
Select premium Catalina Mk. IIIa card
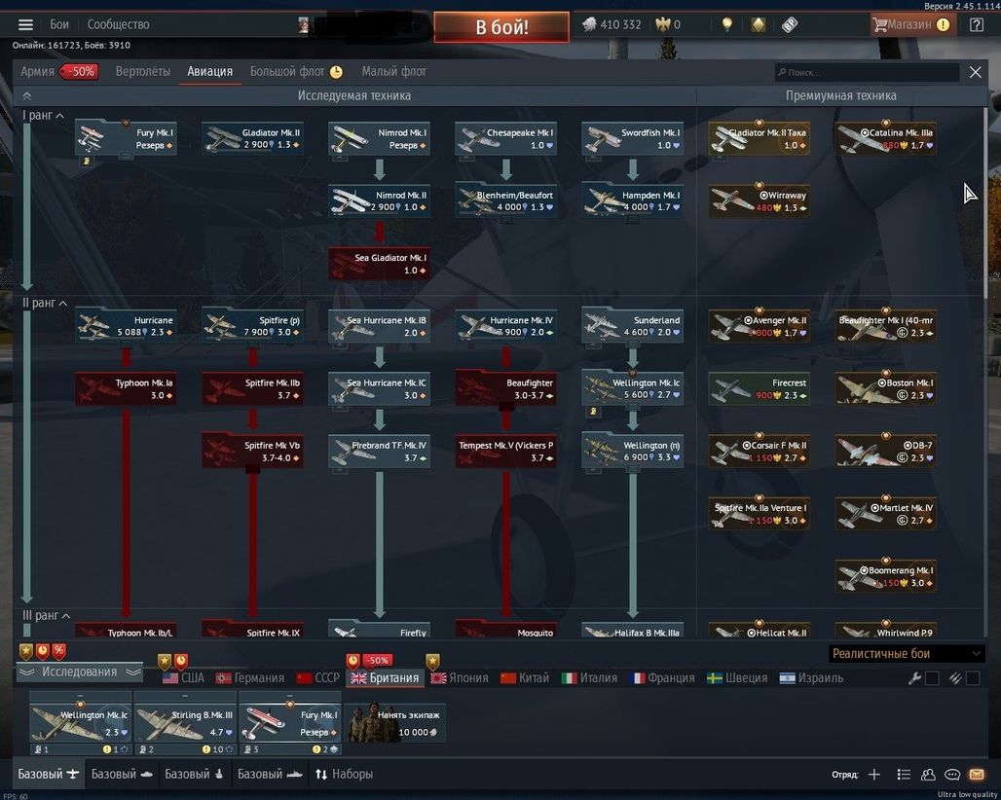pos(886,138)
